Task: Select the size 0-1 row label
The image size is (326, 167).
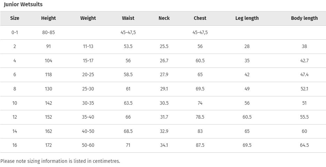Action: click(x=15, y=32)
